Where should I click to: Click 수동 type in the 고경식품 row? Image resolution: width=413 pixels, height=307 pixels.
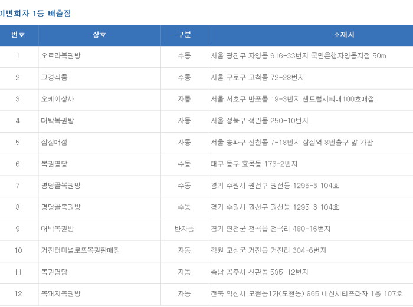coord(184,77)
